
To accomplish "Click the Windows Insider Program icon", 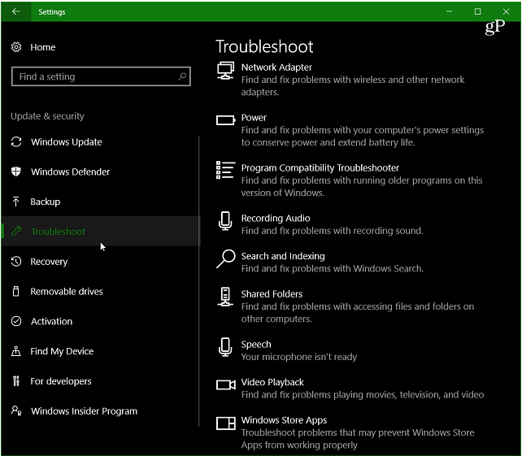I will (x=16, y=410).
